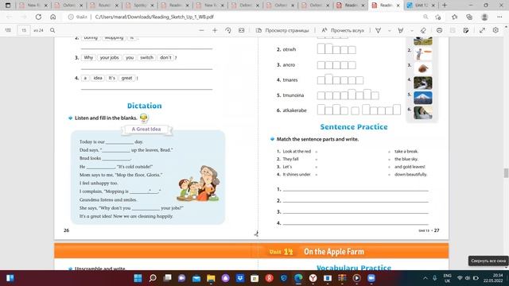Click the Dictation audio speaker icon

144,118
